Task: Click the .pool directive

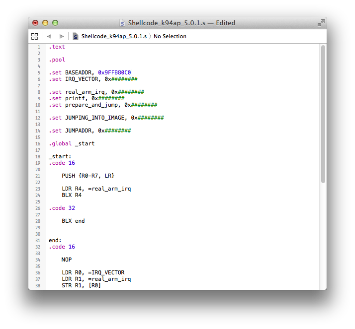Action: pos(57,60)
